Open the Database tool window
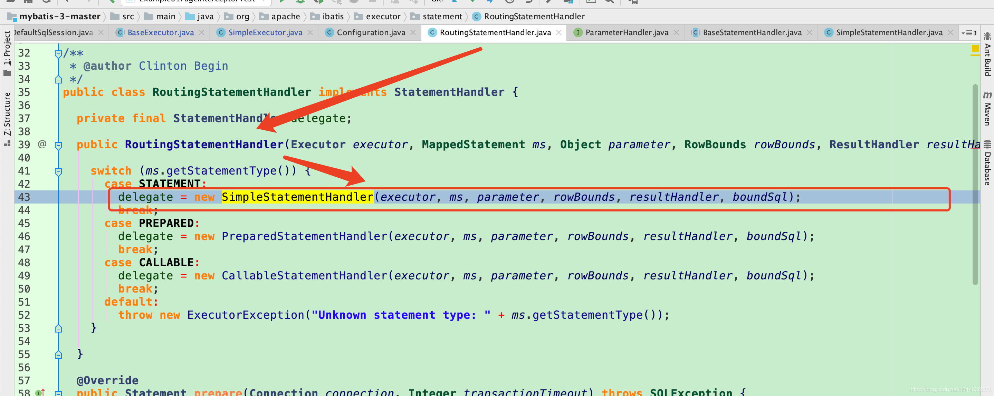This screenshot has width=994, height=396. (x=987, y=162)
